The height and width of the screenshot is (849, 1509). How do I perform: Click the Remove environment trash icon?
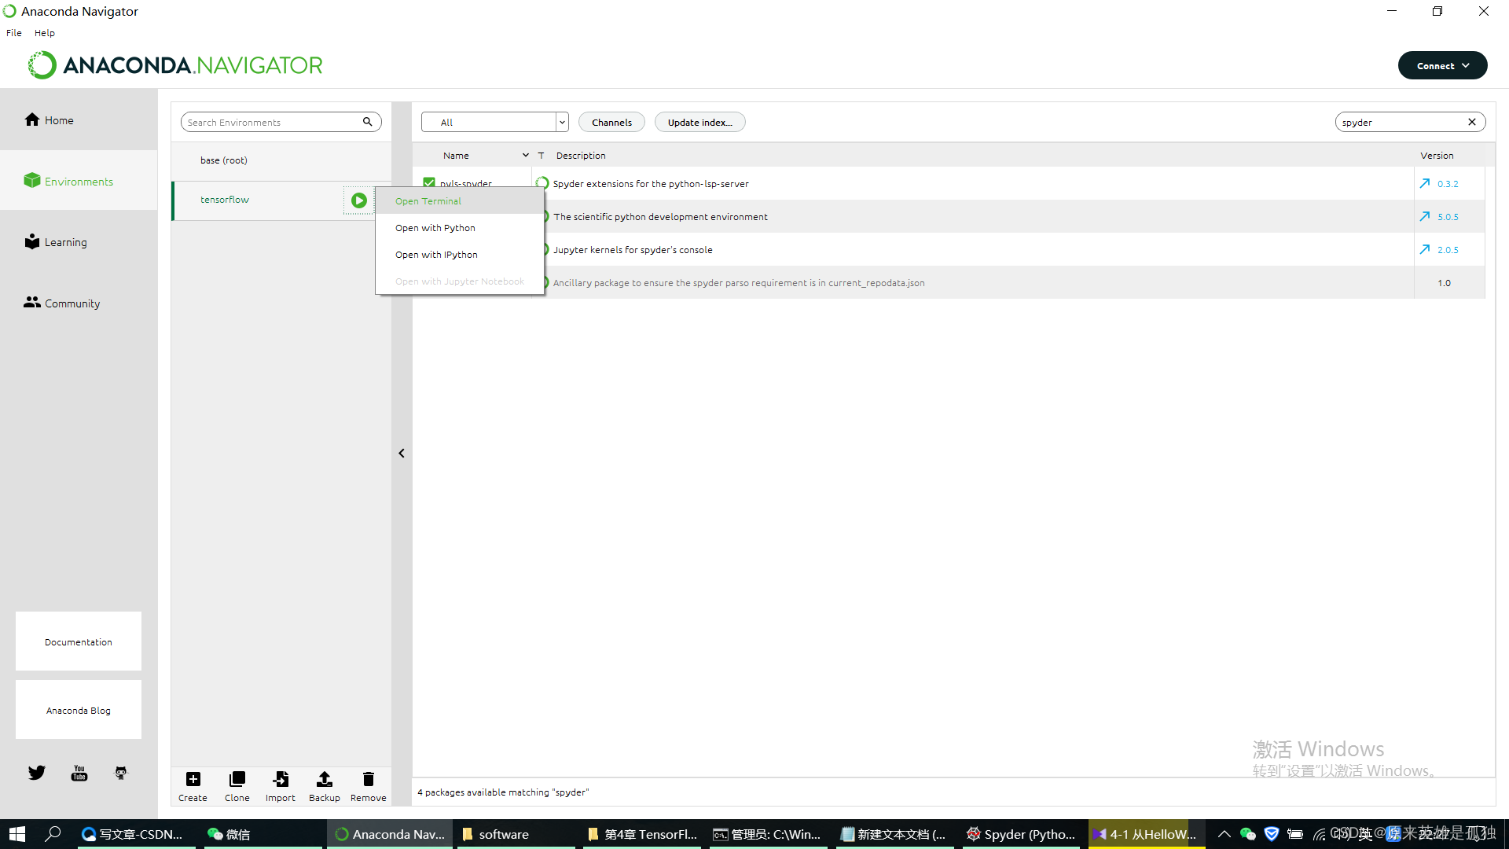click(368, 779)
